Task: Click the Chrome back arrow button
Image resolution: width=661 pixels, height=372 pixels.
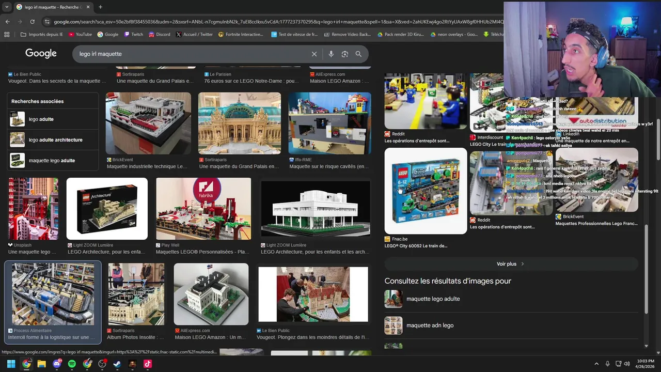Action: pyautogui.click(x=7, y=22)
